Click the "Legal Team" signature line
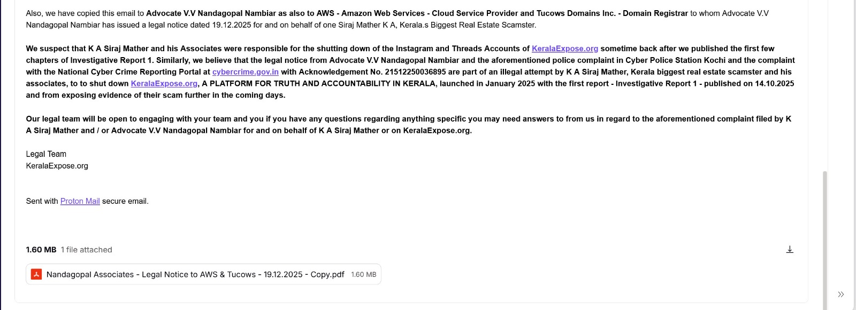This screenshot has height=310, width=856. click(46, 154)
